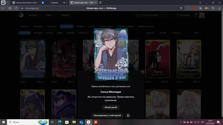
Task: Expand the Каталог dropdown menu
Action: 34,15
